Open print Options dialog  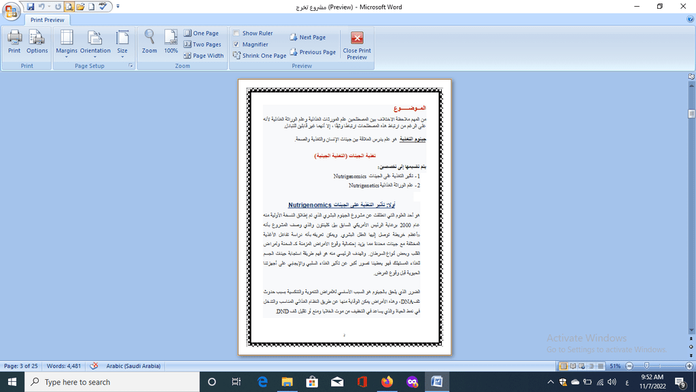37,42
